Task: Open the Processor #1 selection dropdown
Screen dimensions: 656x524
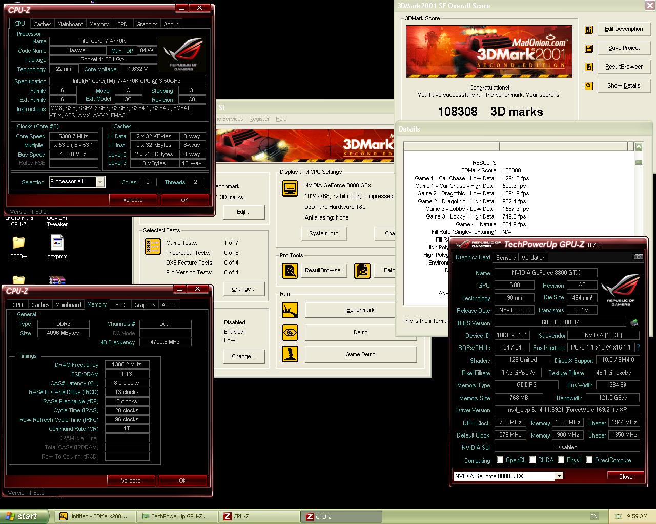Action: click(x=100, y=182)
